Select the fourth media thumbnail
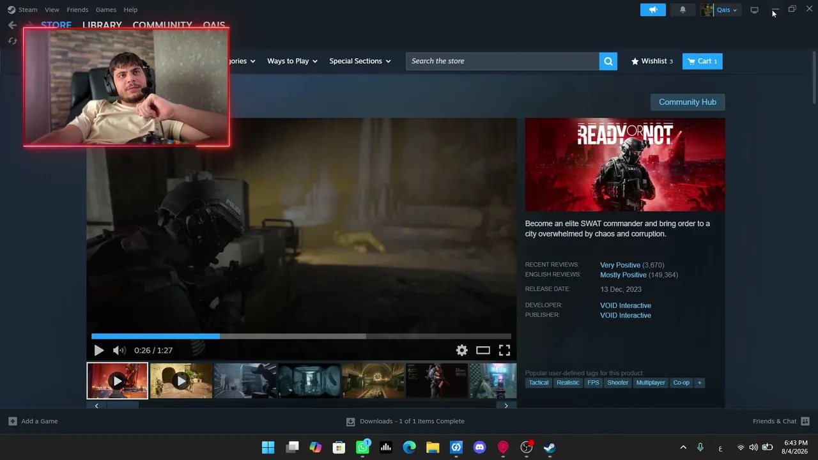This screenshot has height=460, width=818. coord(309,381)
